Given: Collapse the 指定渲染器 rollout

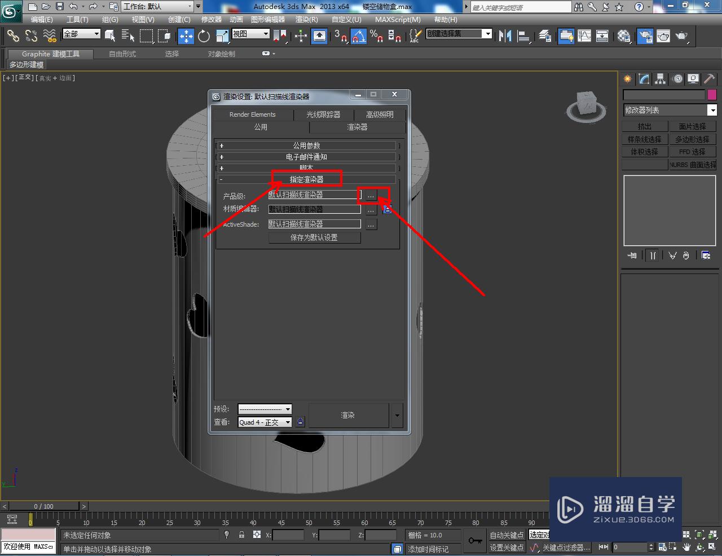Looking at the screenshot, I should [x=307, y=179].
